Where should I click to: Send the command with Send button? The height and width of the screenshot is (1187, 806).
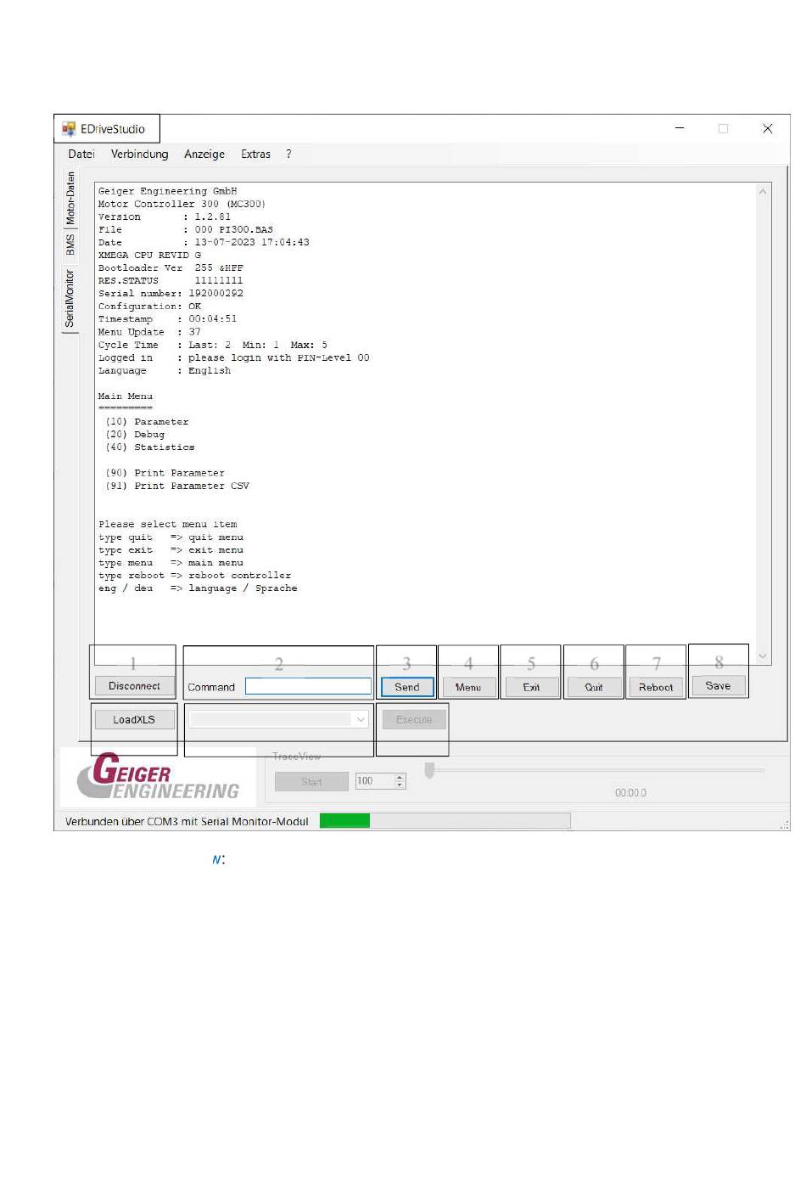click(407, 687)
